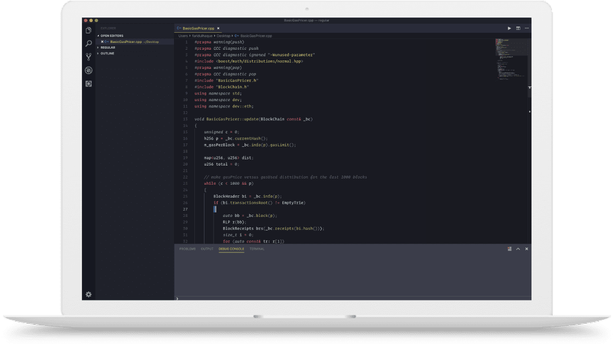Maximize the panel with the chevron up
Image resolution: width=614 pixels, height=344 pixels.
tap(518, 249)
